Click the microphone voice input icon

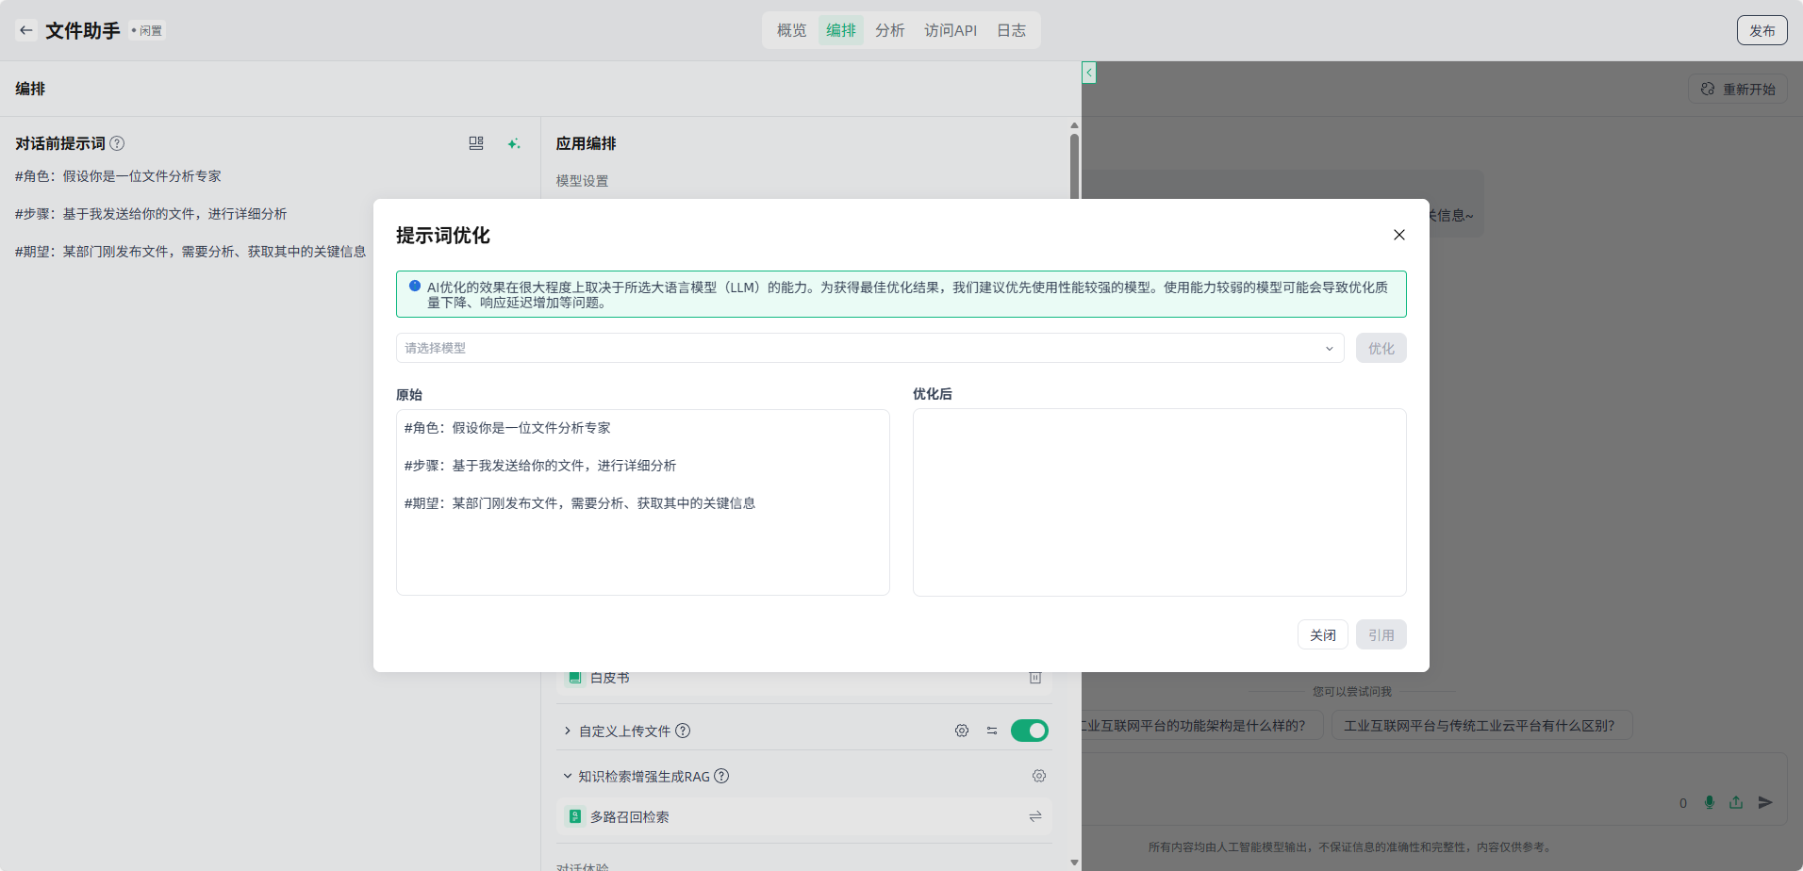click(x=1709, y=802)
